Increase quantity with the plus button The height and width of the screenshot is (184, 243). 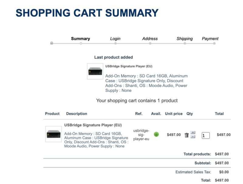pyautogui.click(x=193, y=133)
